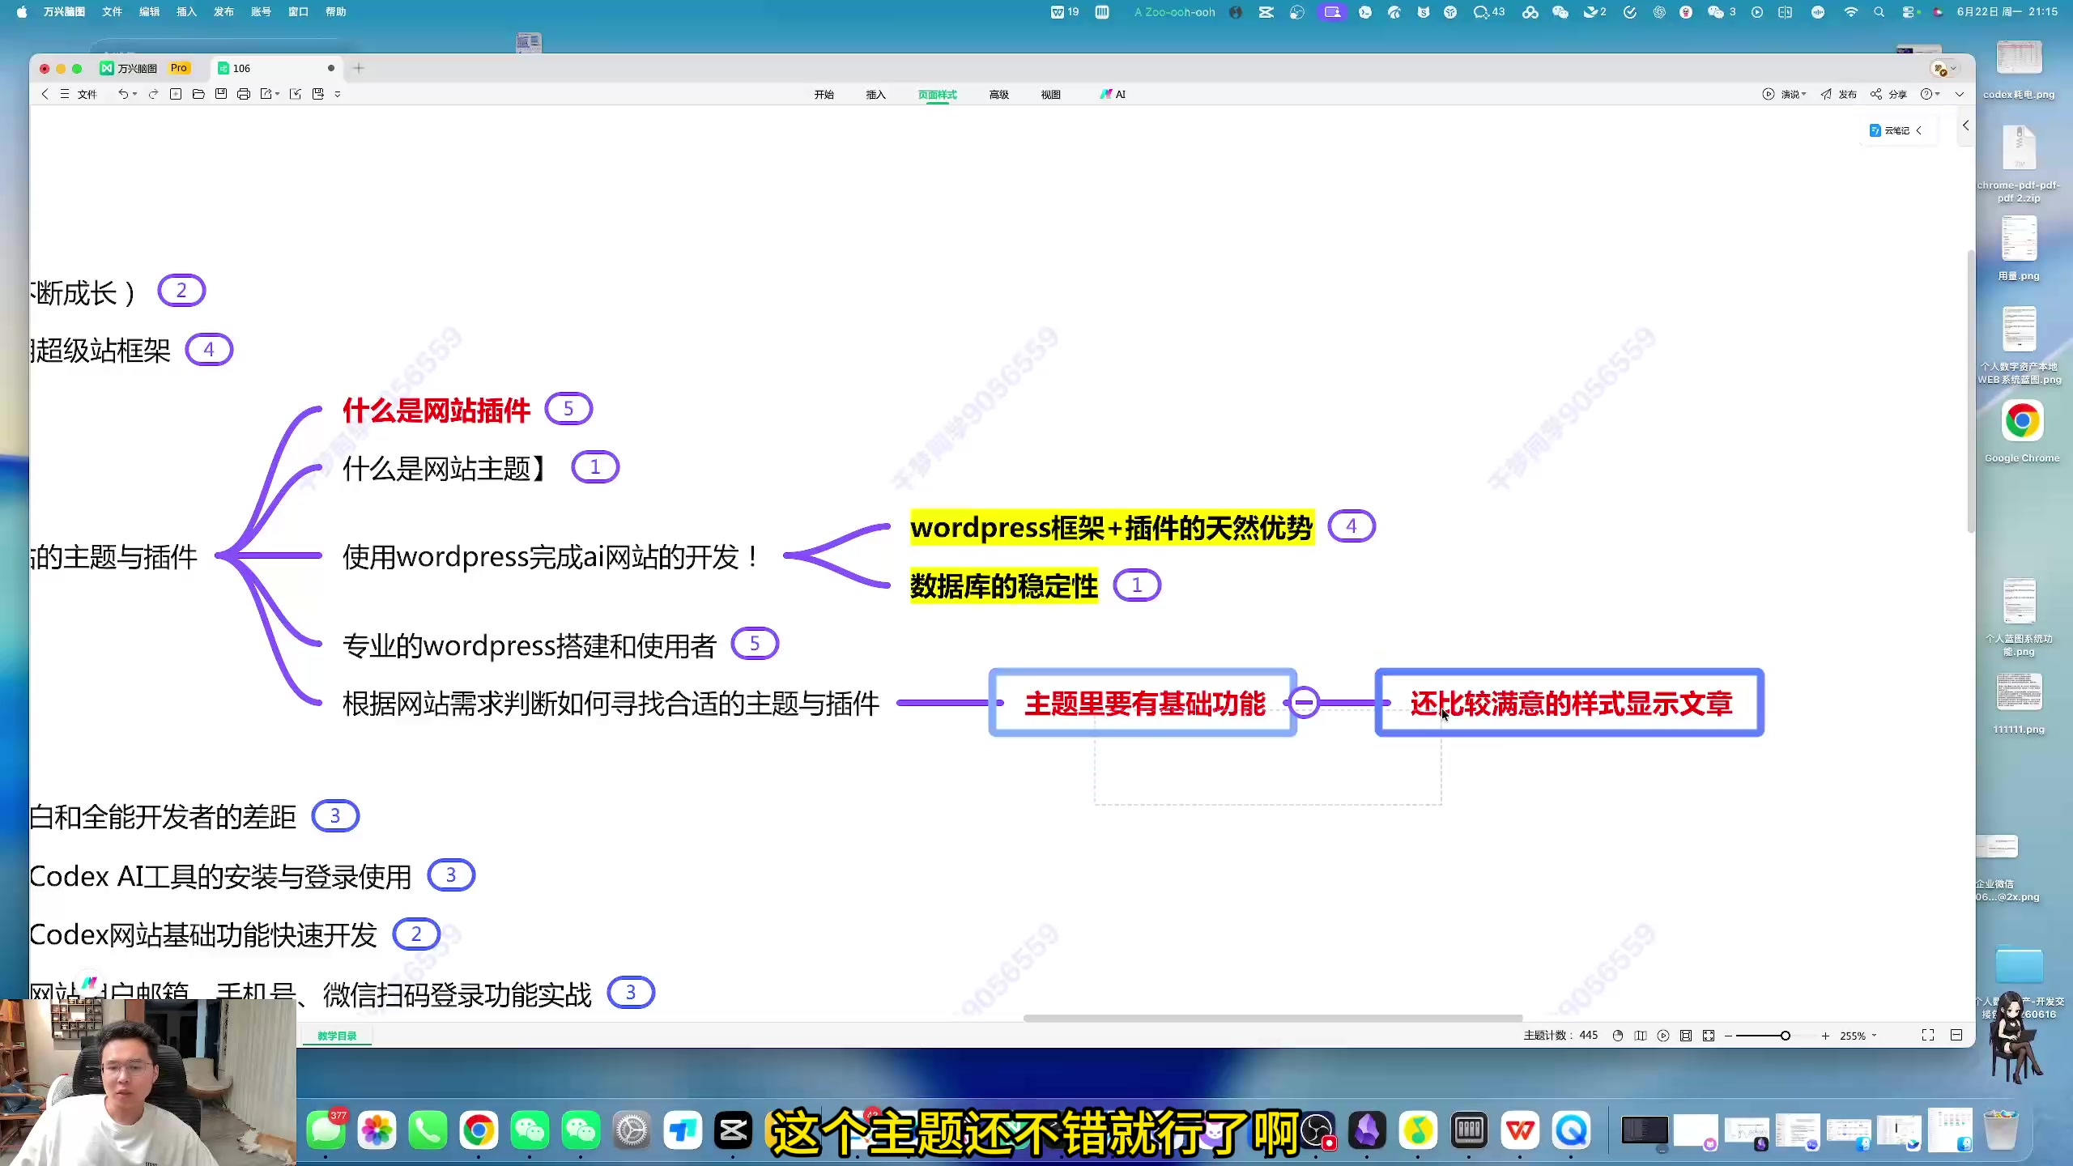The image size is (2073, 1166).
Task: Open the help question-mark dropdown
Action: [1930, 94]
